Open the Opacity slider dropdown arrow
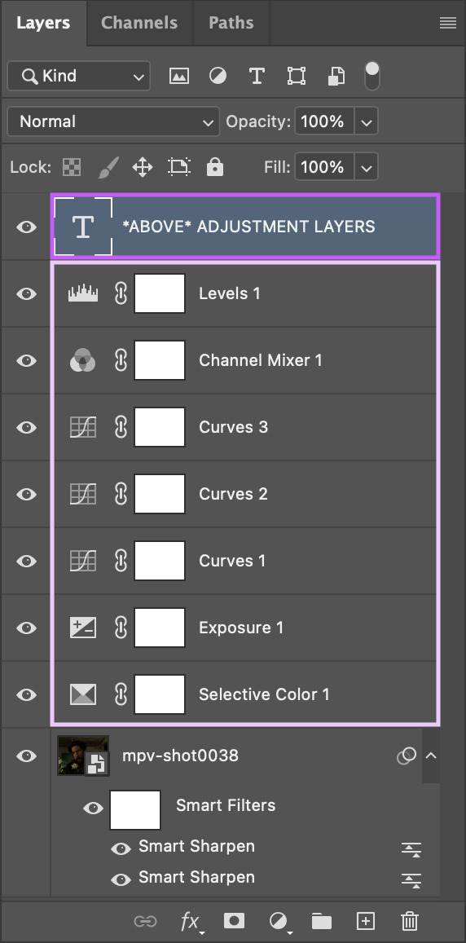Viewport: 466px width, 943px height. pyautogui.click(x=366, y=122)
